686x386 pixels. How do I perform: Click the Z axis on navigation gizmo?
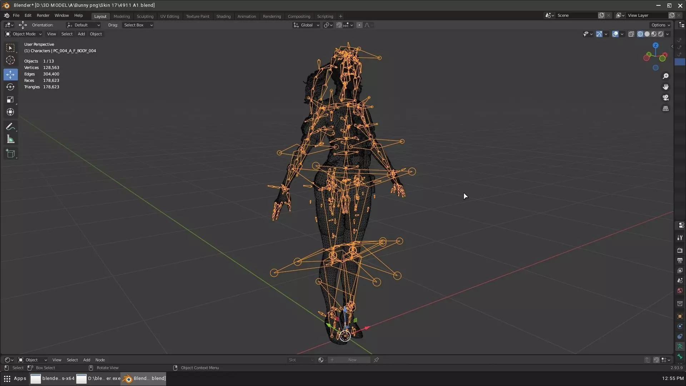656,46
